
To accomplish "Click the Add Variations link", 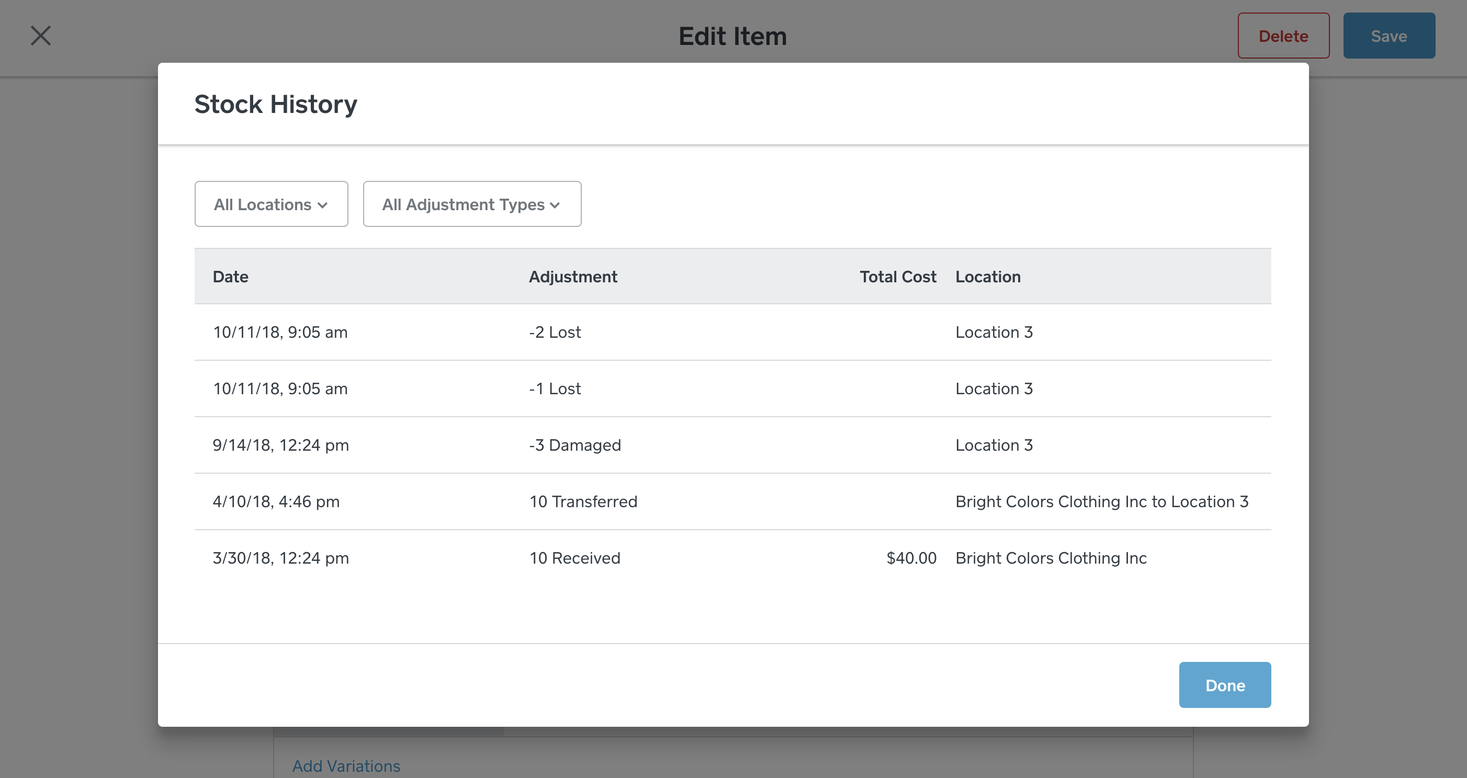I will point(346,765).
